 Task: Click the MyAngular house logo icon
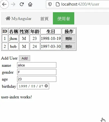[8, 18]
